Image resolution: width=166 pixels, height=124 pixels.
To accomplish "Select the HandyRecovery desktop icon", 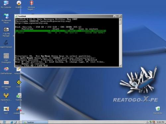I will tap(6, 98).
